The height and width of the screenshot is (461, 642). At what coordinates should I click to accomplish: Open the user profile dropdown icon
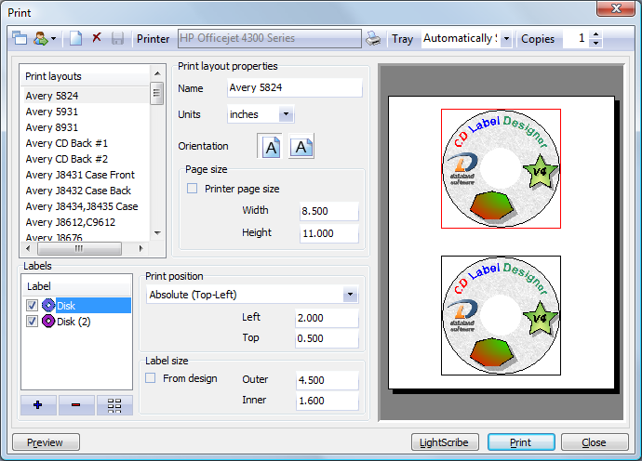point(45,38)
